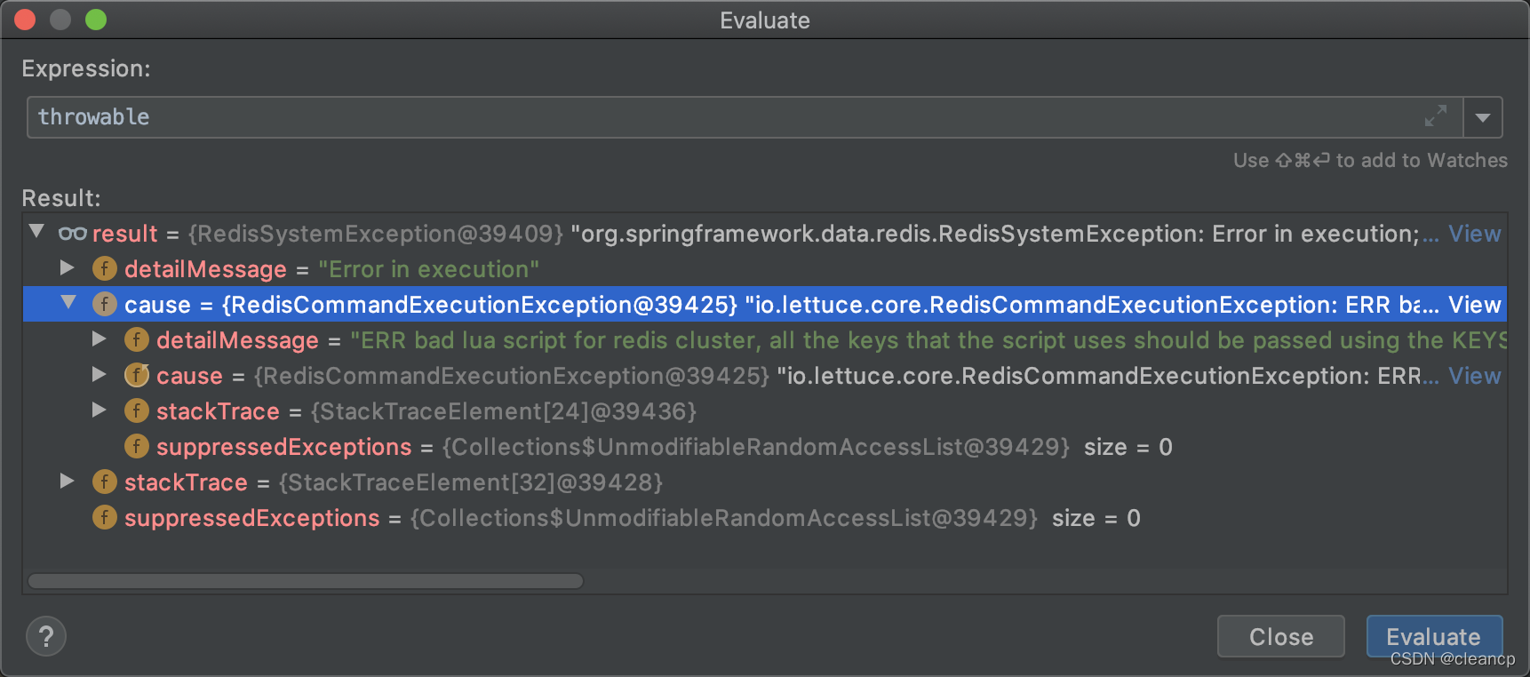The image size is (1530, 677).
Task: Click the watch glasses icon beside result
Action: click(73, 234)
